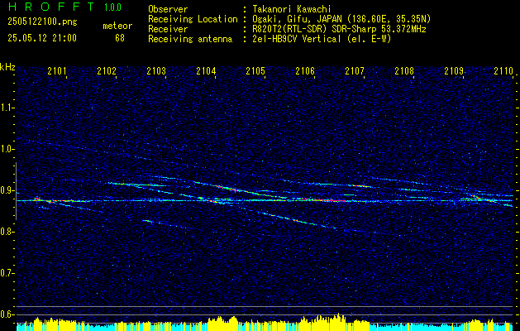Image resolution: width=520 pixels, height=331 pixels.
Task: Click time marker 2107
Action: (x=355, y=71)
